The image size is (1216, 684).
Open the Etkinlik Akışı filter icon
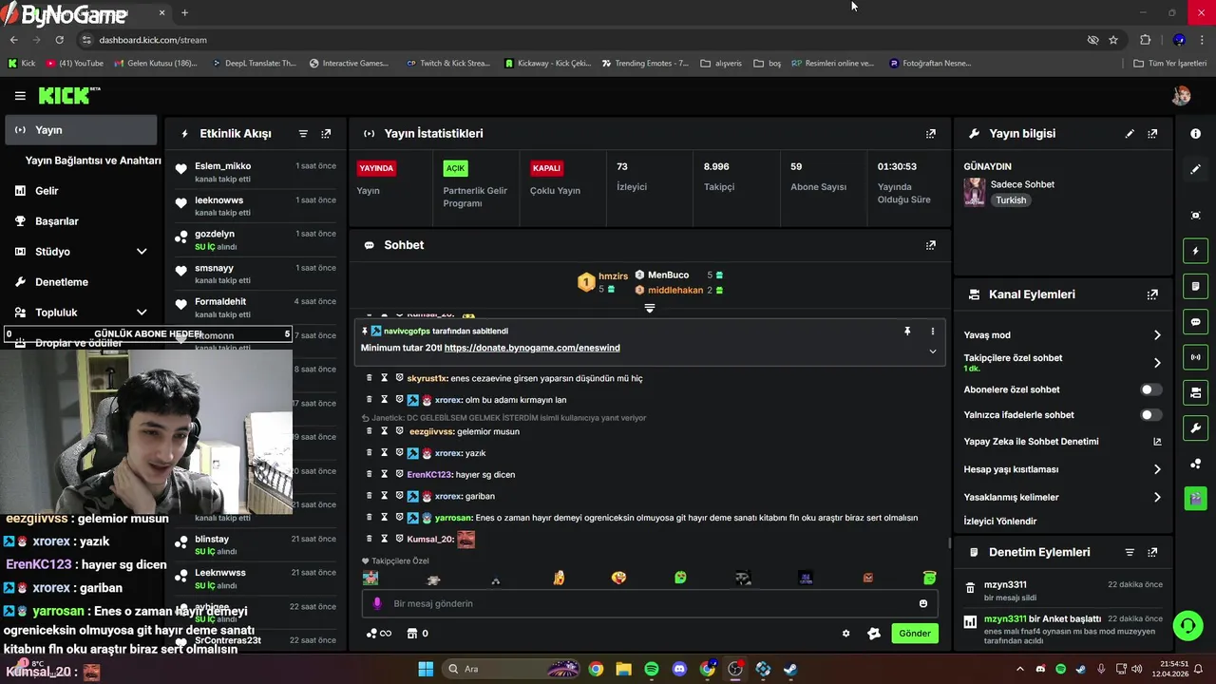click(x=303, y=134)
